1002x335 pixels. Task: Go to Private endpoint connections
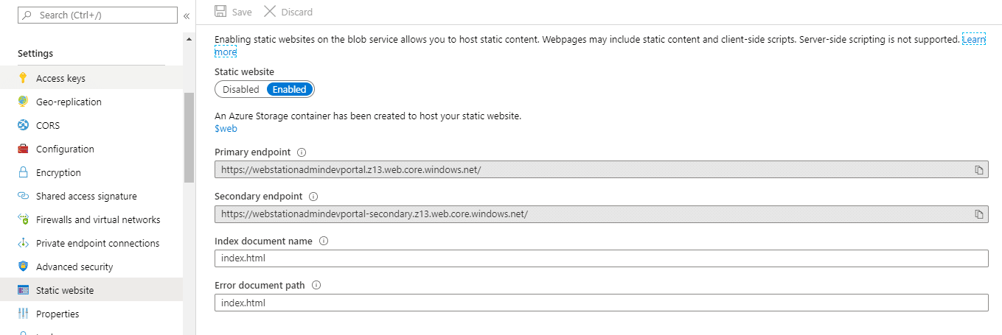(x=97, y=243)
